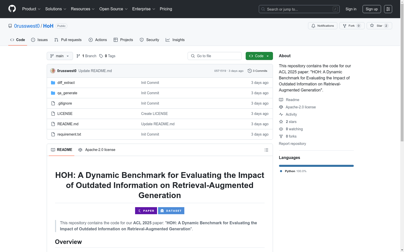
Task: Click the search magnifier icon in header
Action: click(x=263, y=9)
